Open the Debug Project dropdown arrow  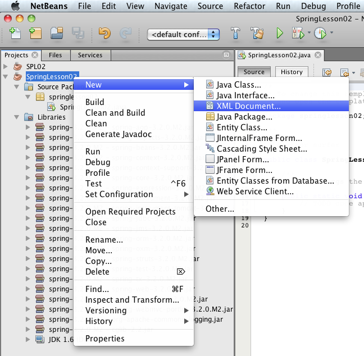pos(309,33)
